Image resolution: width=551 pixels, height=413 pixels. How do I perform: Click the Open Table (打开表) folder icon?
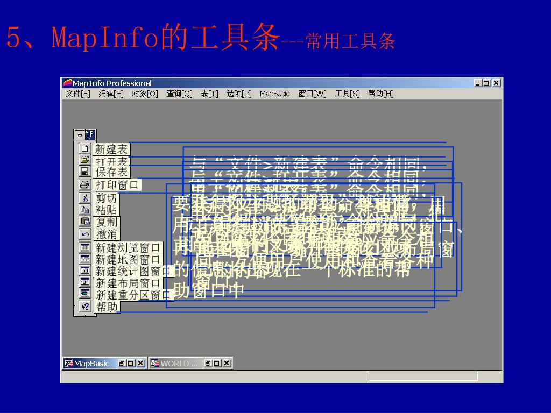pos(84,160)
